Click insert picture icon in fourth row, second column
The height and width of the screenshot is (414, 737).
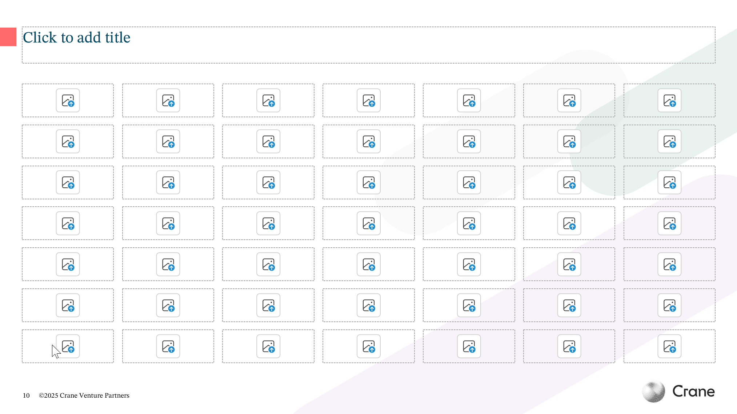[x=168, y=223]
